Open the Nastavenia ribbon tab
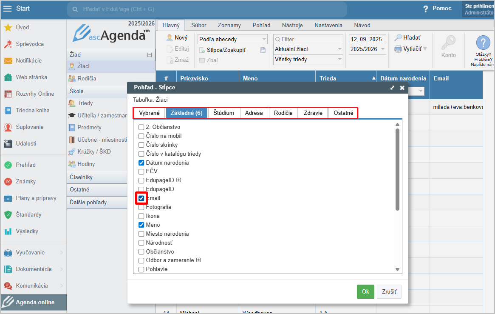Screen dimensions: 495x314 pyautogui.click(x=328, y=26)
